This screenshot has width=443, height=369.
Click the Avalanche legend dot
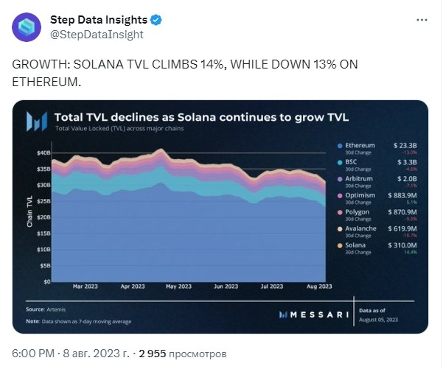coord(340,229)
